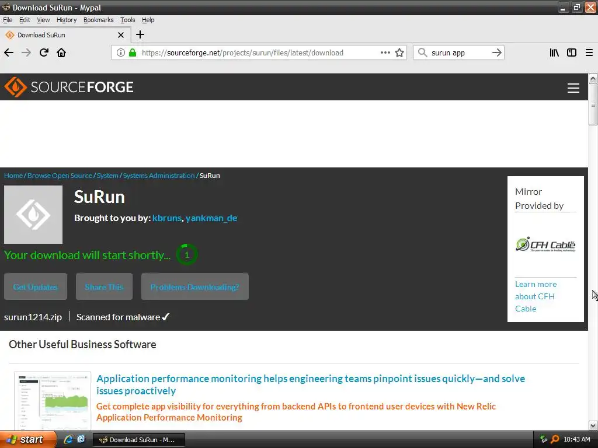Viewport: 598px width, 448px height.
Task: Open Browse Open Source breadcrumb
Action: tap(60, 176)
